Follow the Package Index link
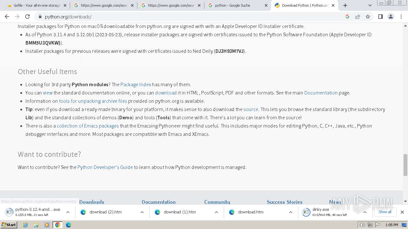The width and height of the screenshot is (408, 229). pos(136,84)
